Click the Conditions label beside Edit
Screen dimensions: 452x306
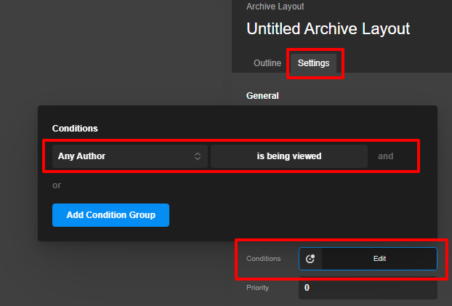tap(264, 259)
